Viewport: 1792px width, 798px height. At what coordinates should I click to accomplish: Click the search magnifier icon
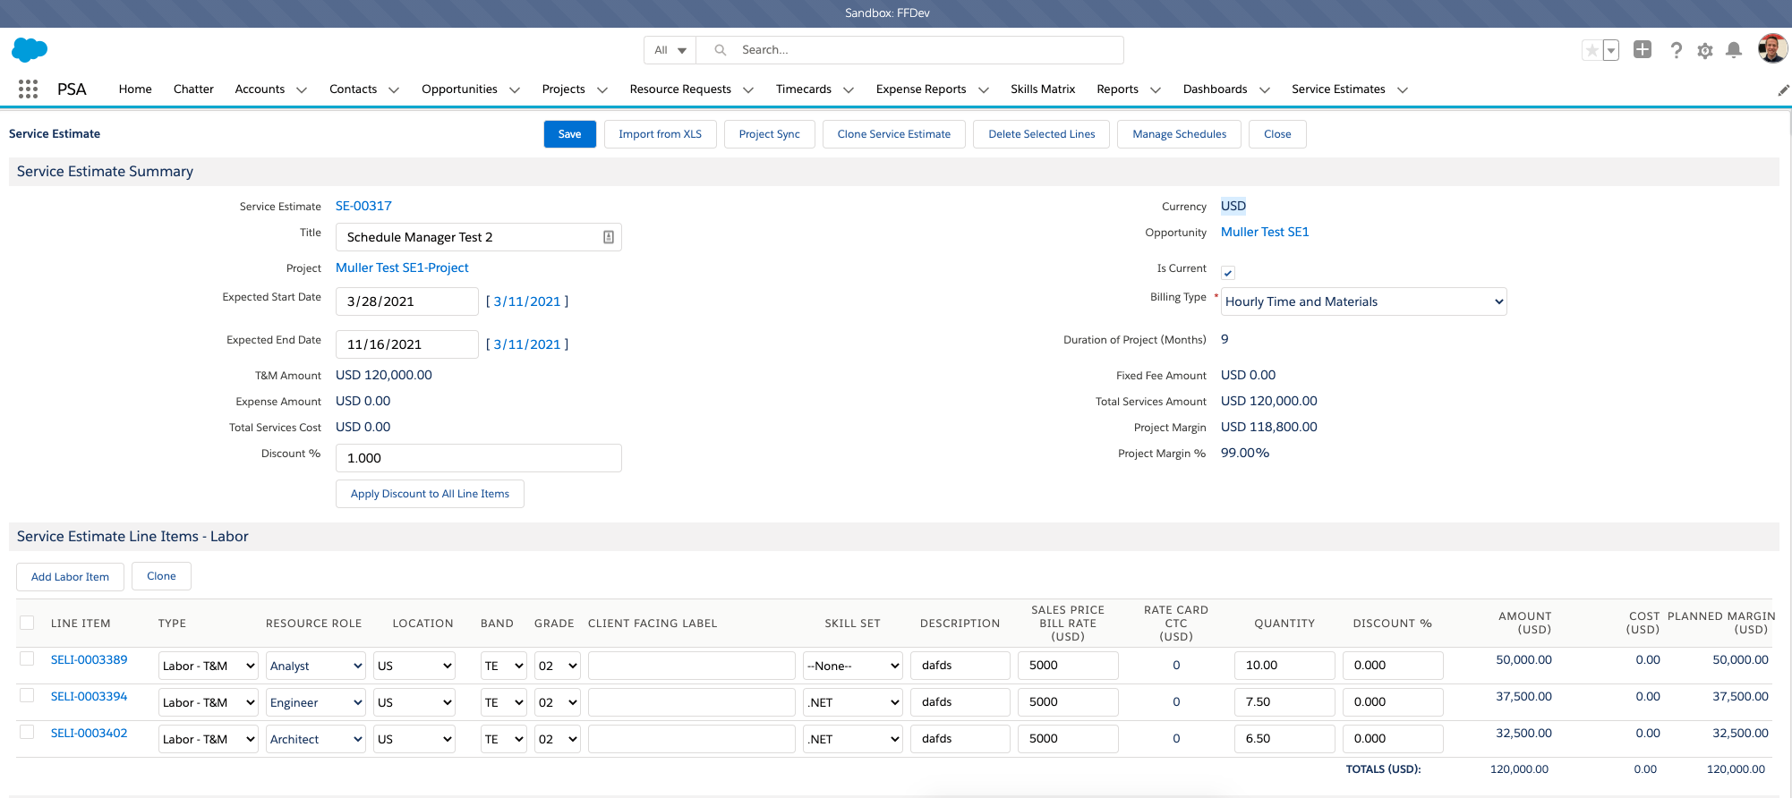[x=720, y=50]
